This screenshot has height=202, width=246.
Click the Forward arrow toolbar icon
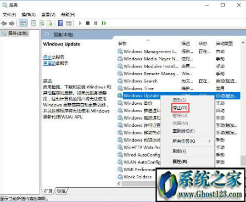(x=12, y=23)
